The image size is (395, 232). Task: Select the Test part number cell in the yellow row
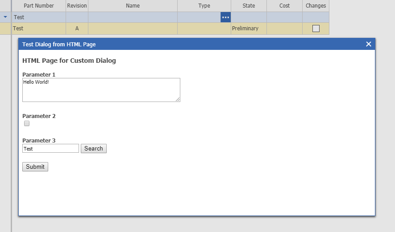click(x=39, y=28)
